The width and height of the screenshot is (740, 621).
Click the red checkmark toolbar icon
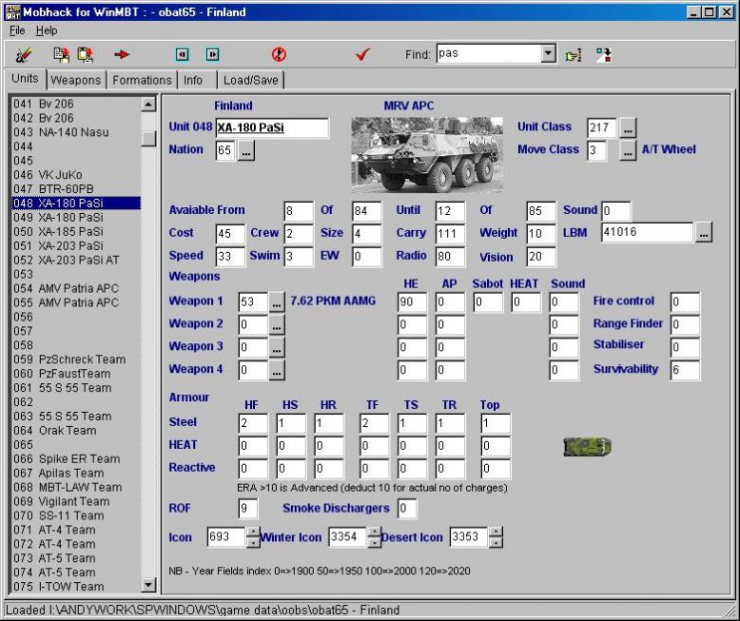click(x=361, y=55)
